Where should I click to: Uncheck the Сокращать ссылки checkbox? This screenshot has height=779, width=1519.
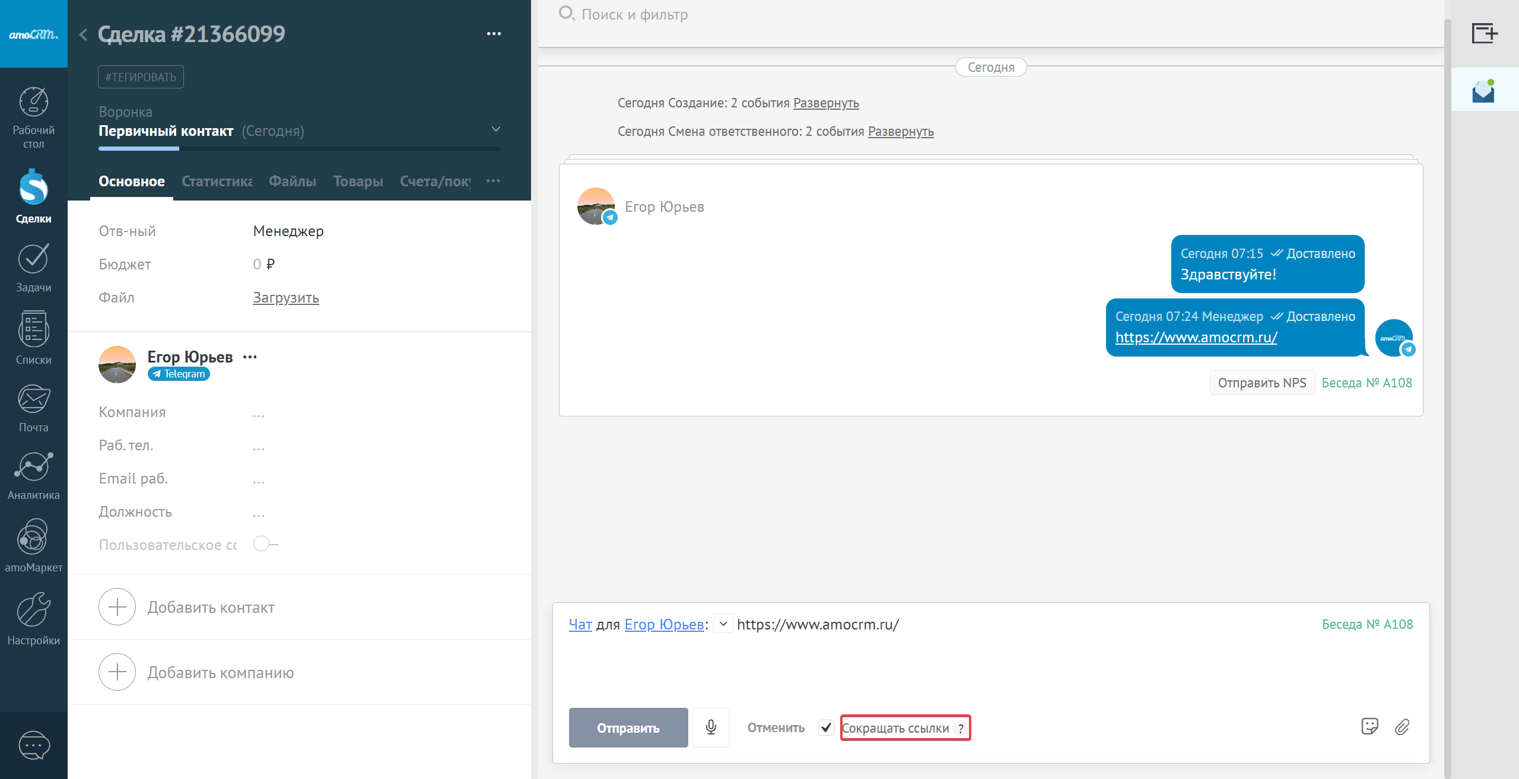(826, 727)
